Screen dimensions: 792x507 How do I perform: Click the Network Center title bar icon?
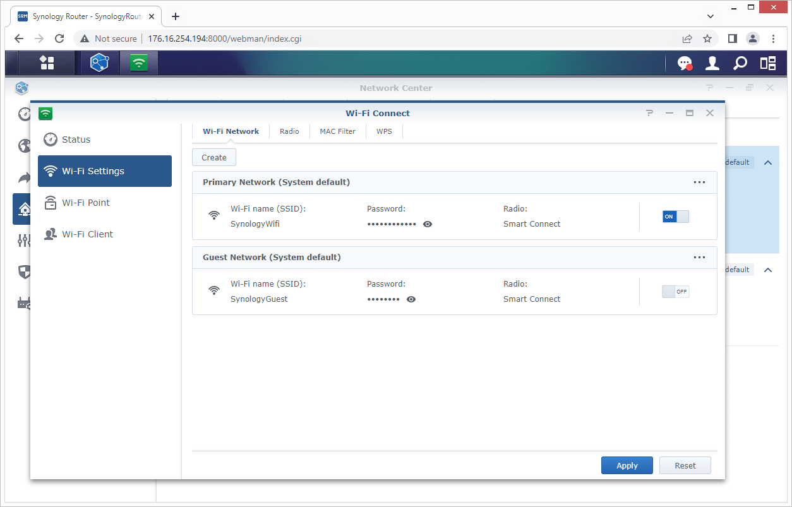22,88
